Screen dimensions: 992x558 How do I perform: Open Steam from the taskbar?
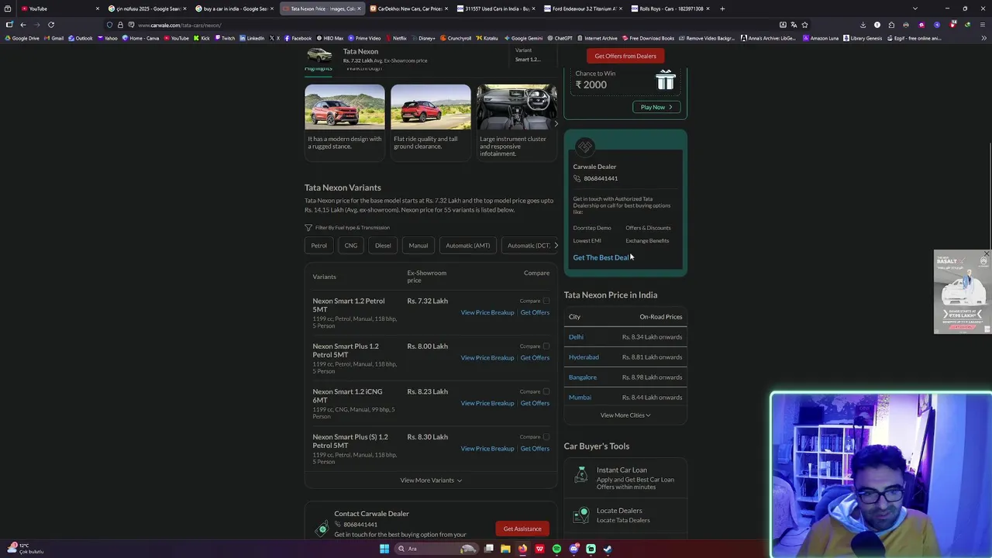coord(608,549)
